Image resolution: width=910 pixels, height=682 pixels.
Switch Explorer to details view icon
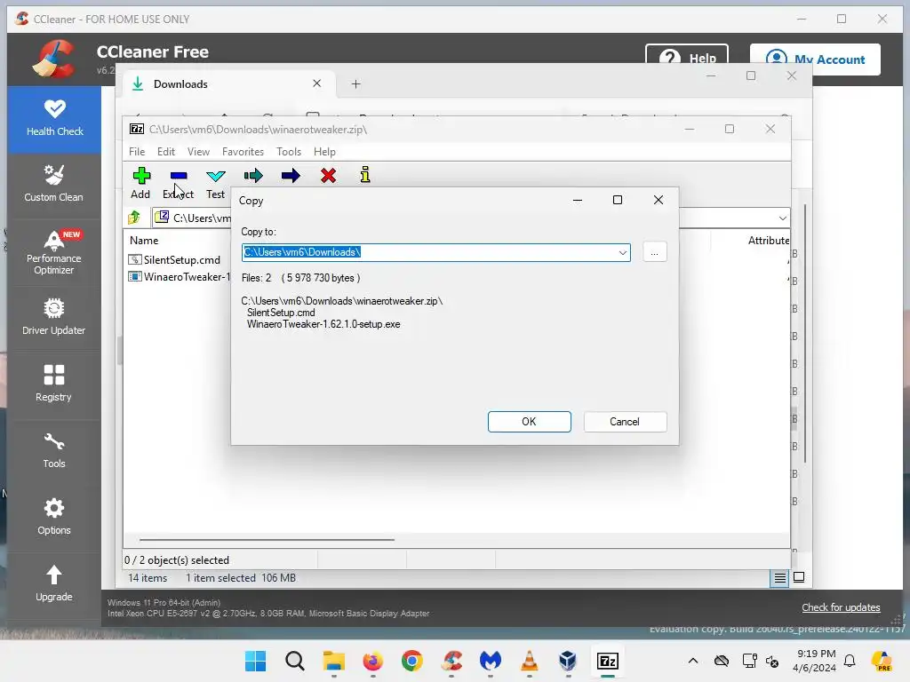point(780,577)
